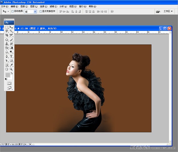Screen dimensions: 178x152
Task: Enable the 显示变换控件 checkbox
Action: tap(41, 12)
